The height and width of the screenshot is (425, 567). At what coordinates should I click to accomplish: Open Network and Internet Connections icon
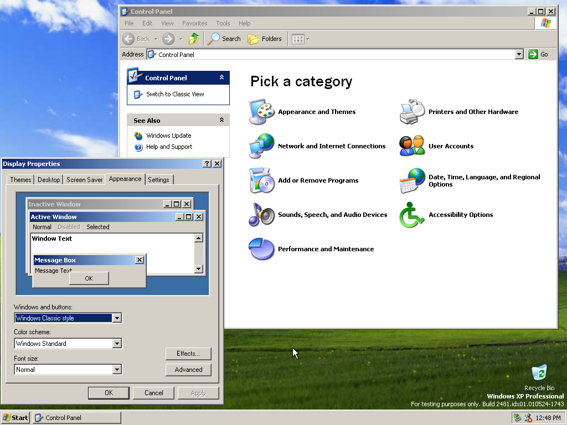[x=261, y=146]
